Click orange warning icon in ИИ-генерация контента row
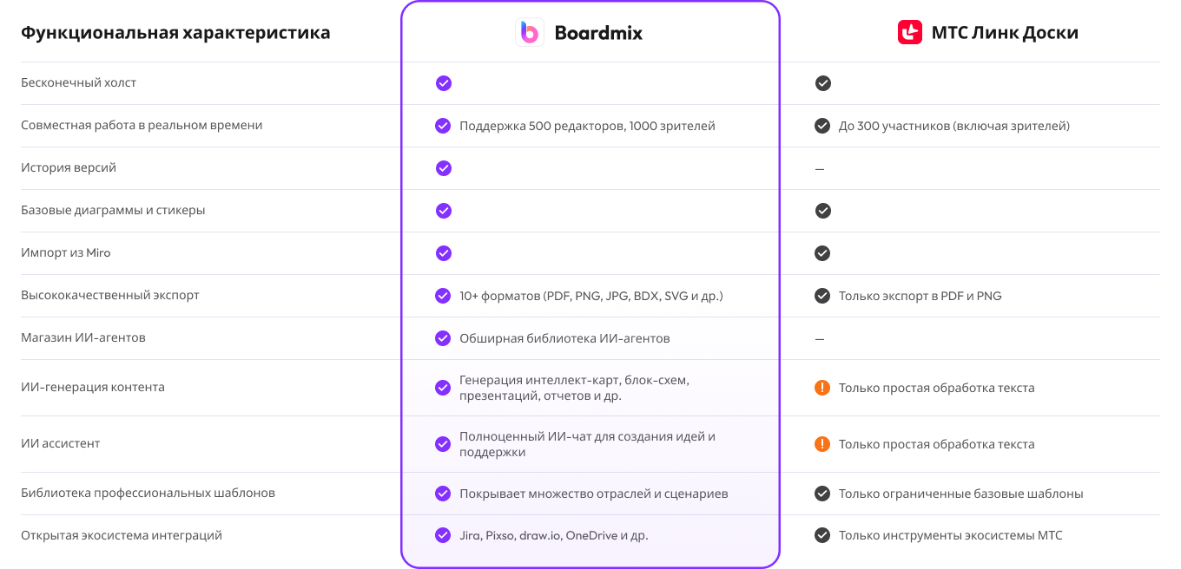 822,388
